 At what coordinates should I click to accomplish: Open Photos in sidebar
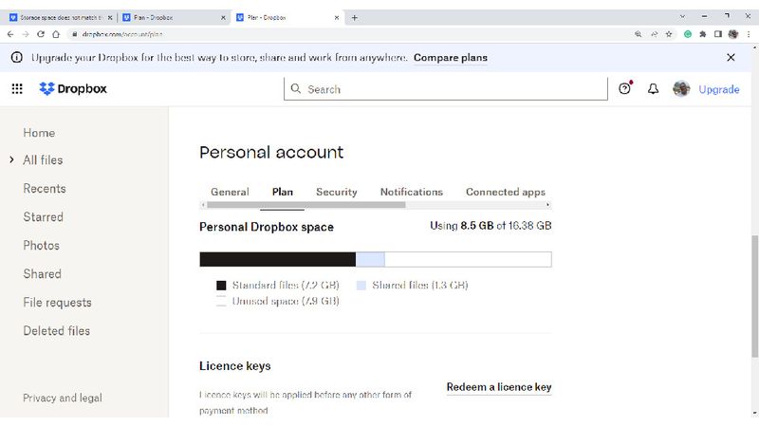pyautogui.click(x=41, y=246)
